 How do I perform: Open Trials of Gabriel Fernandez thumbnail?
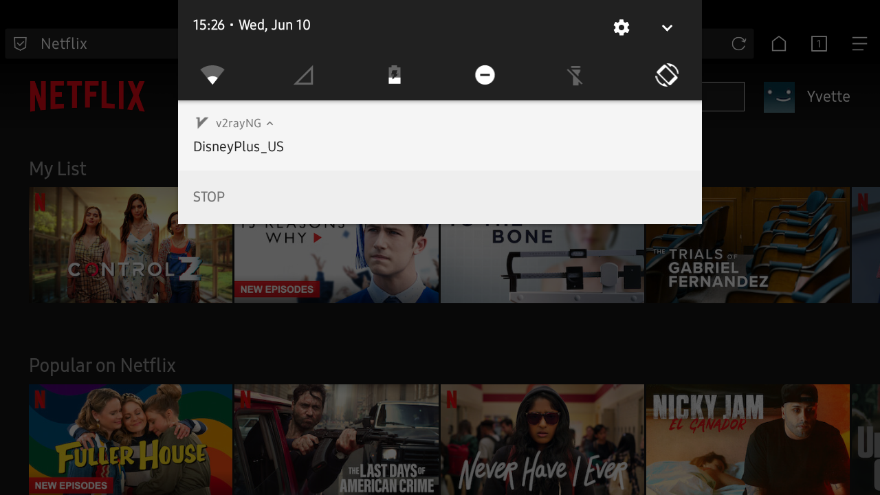pyautogui.click(x=747, y=245)
